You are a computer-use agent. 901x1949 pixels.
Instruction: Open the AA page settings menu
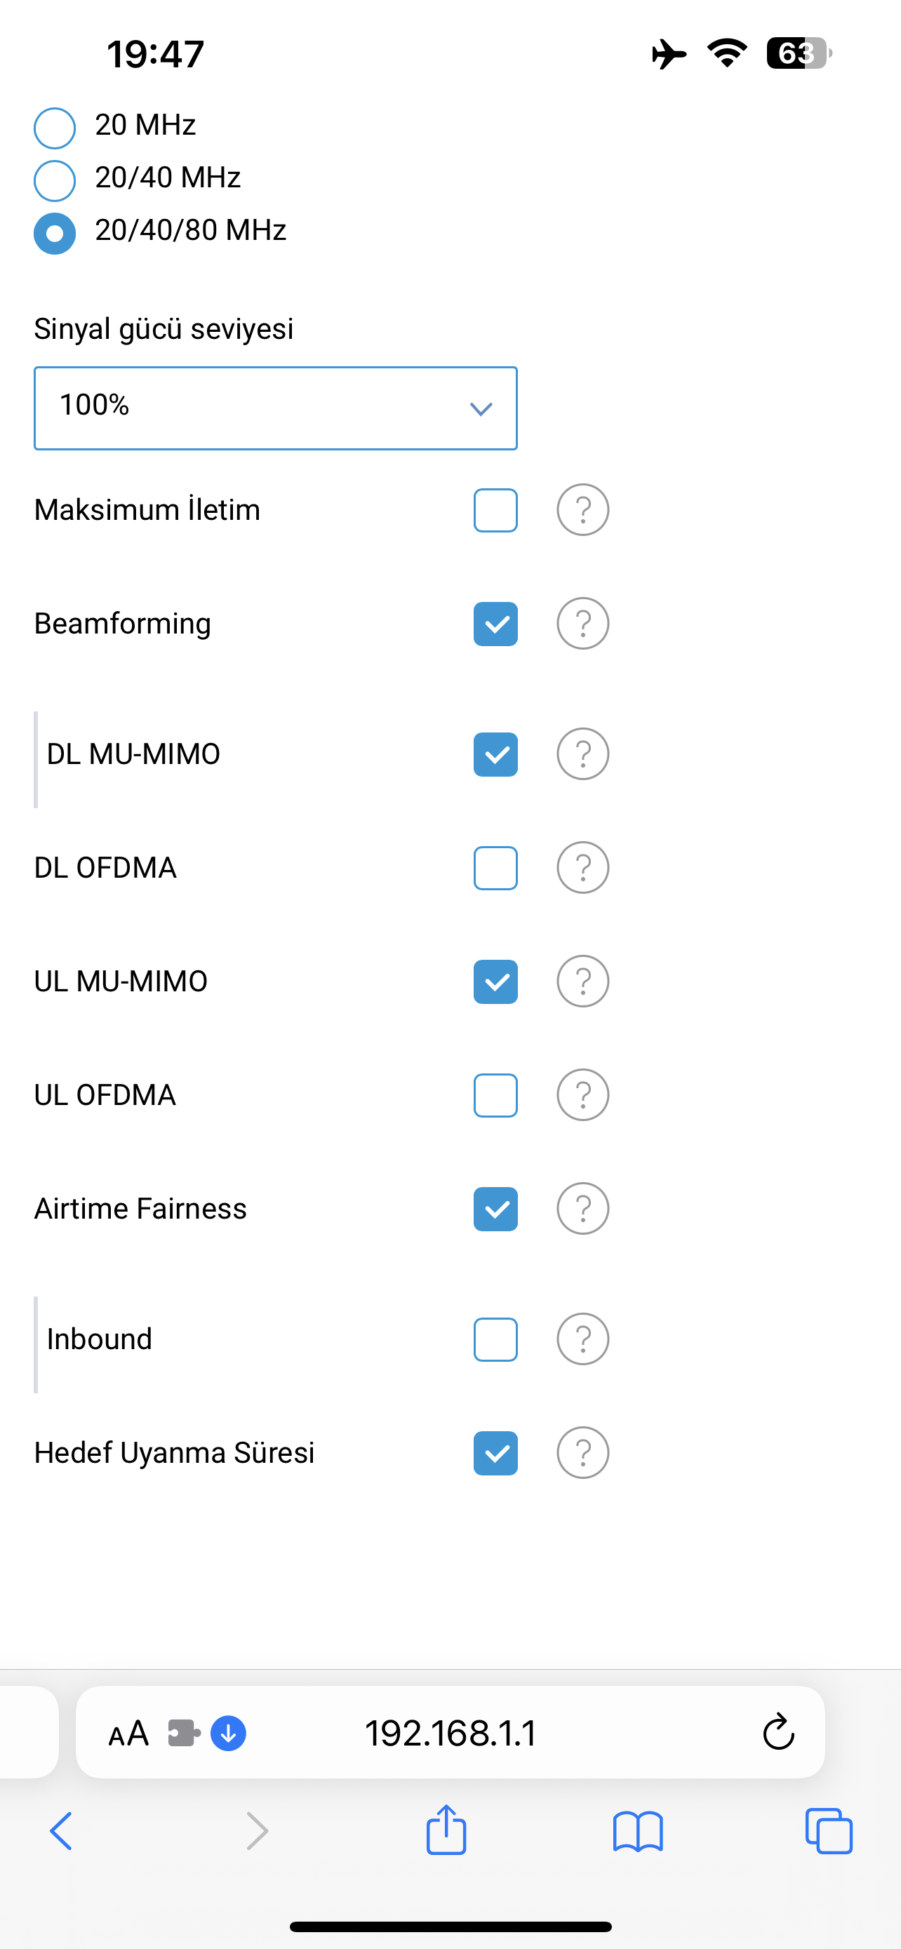tap(128, 1734)
